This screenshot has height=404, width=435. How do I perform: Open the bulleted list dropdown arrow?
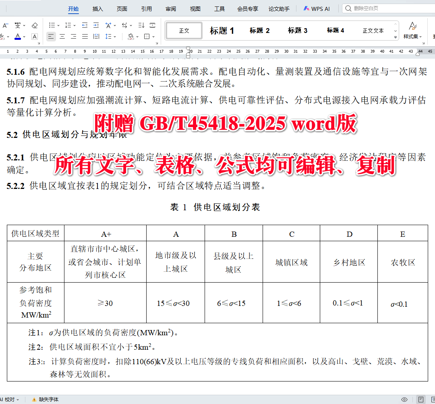tap(58, 25)
